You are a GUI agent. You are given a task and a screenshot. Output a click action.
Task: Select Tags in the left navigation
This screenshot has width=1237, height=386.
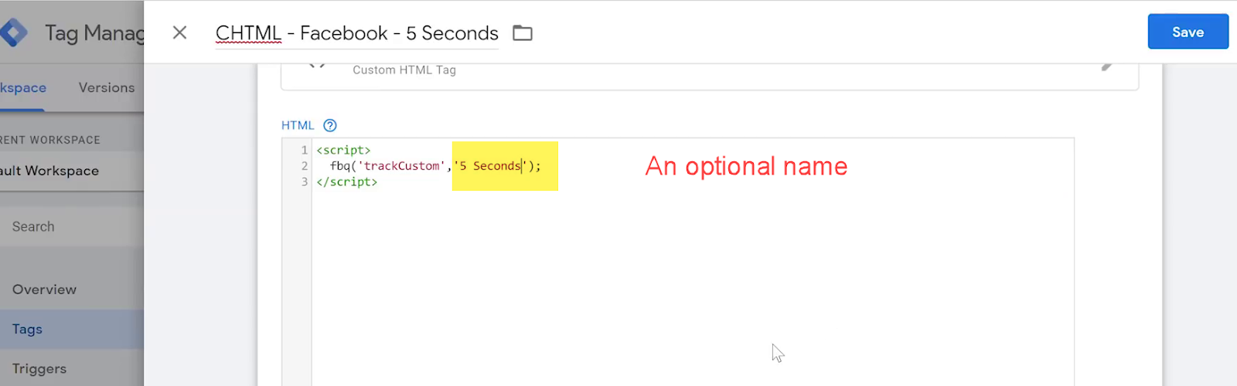pyautogui.click(x=27, y=329)
